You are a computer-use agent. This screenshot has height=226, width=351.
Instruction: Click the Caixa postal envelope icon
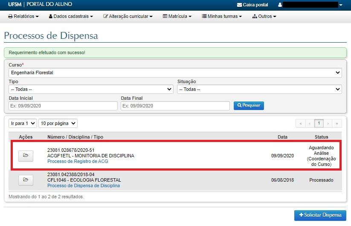pos(239,5)
